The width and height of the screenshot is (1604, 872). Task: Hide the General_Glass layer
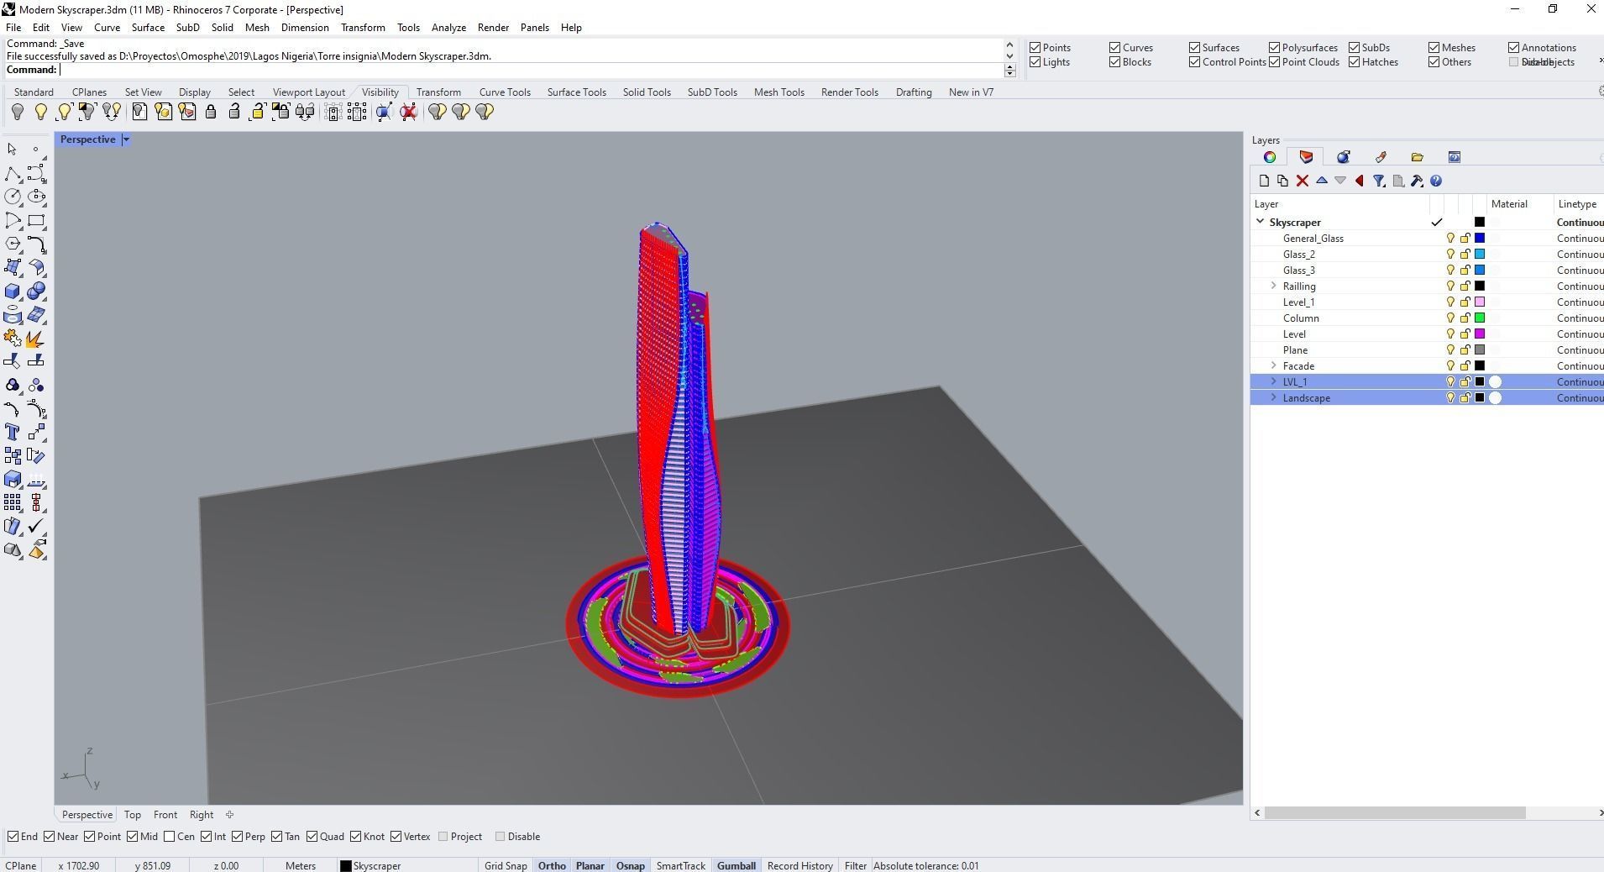click(1449, 239)
